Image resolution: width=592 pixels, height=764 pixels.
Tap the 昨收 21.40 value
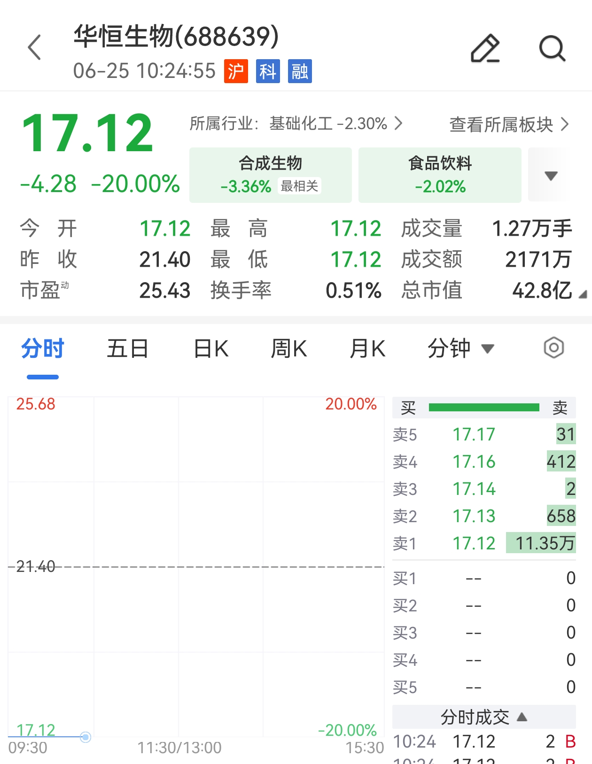165,260
